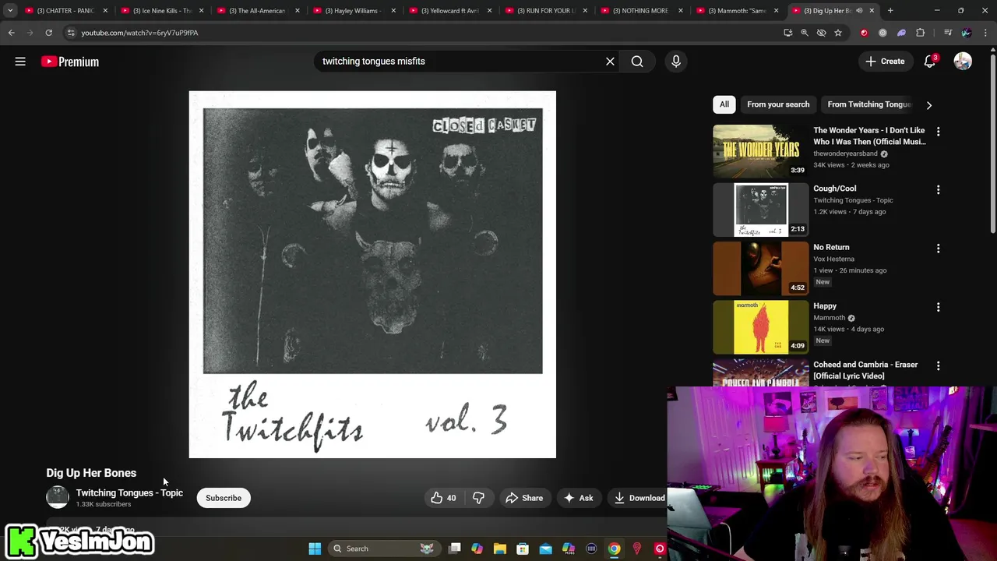The height and width of the screenshot is (561, 997).
Task: Open the tab search dropdown arrow
Action: pyautogui.click(x=10, y=11)
